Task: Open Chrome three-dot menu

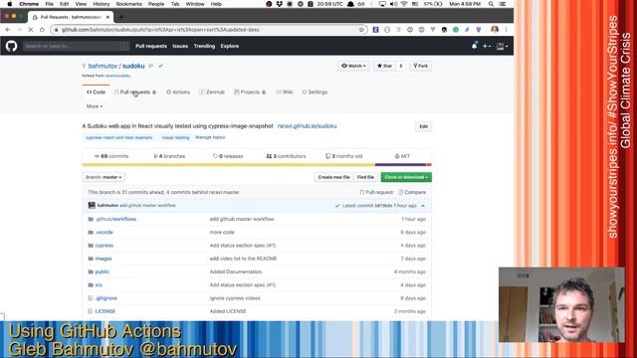Action: point(506,29)
